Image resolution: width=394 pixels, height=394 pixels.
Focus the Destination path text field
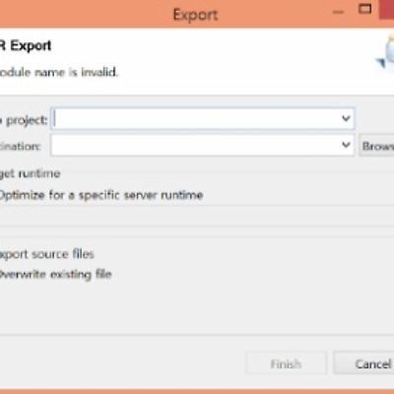point(195,145)
